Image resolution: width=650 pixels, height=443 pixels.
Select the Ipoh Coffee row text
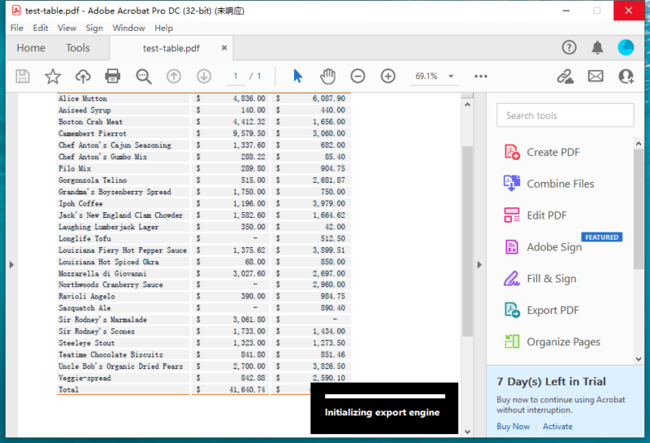(80, 204)
